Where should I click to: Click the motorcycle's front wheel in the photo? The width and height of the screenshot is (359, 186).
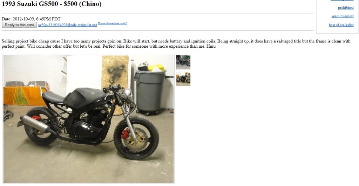(136, 137)
